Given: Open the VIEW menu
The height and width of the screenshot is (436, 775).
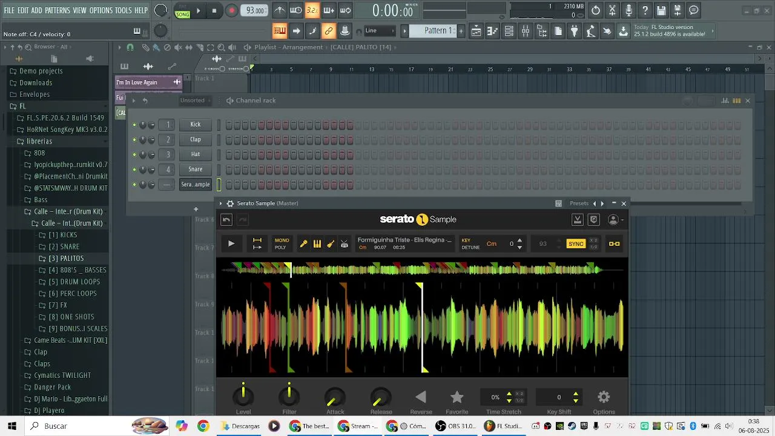Looking at the screenshot, I should coord(79,10).
